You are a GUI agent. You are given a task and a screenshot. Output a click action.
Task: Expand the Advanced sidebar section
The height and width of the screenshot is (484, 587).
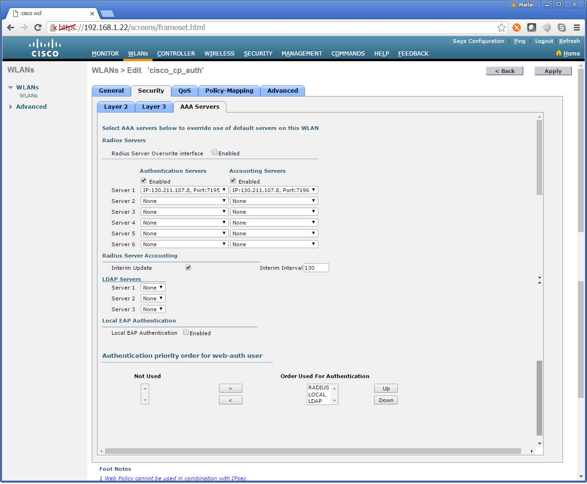[10, 107]
